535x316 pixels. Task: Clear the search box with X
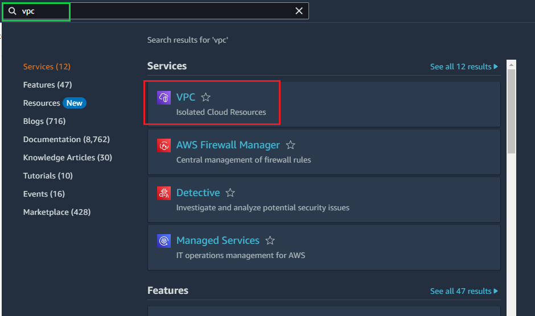click(299, 11)
